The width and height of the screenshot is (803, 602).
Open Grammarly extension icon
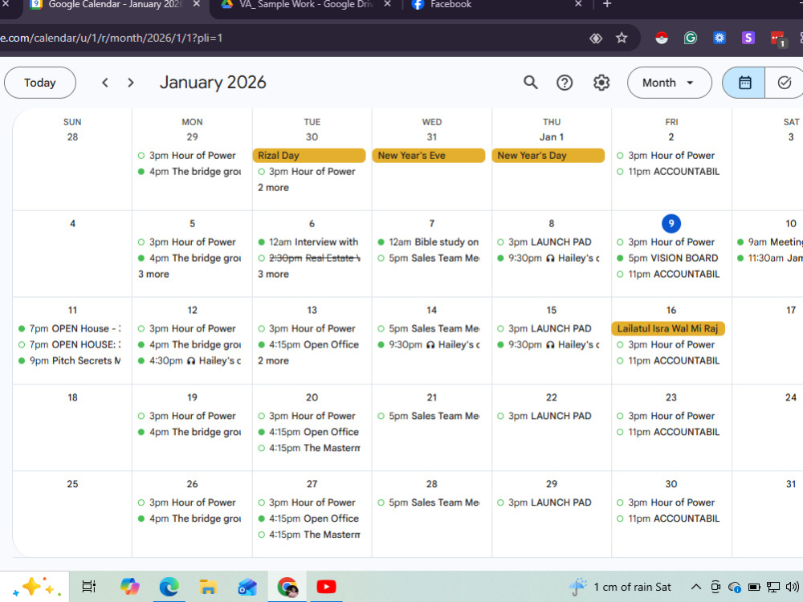pyautogui.click(x=691, y=38)
